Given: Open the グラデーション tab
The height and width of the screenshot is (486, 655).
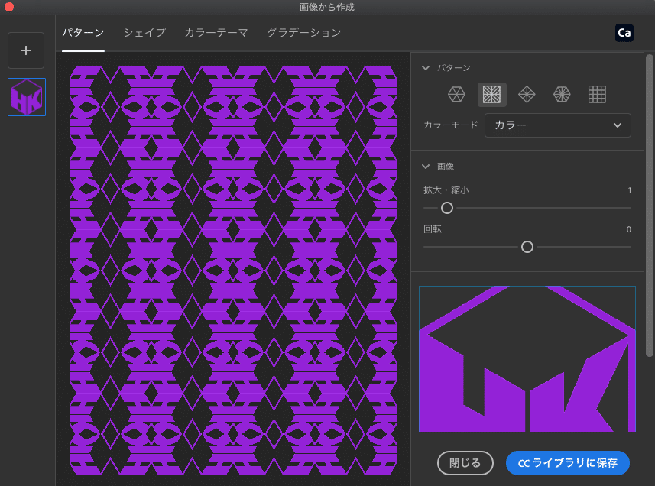Looking at the screenshot, I should (304, 33).
